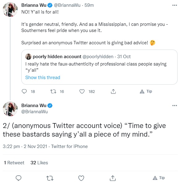Visit @BriannaWu handle under second tweet name

[x=35, y=112]
